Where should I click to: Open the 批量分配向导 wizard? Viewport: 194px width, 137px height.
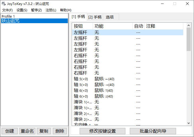pyautogui.click(x=153, y=131)
